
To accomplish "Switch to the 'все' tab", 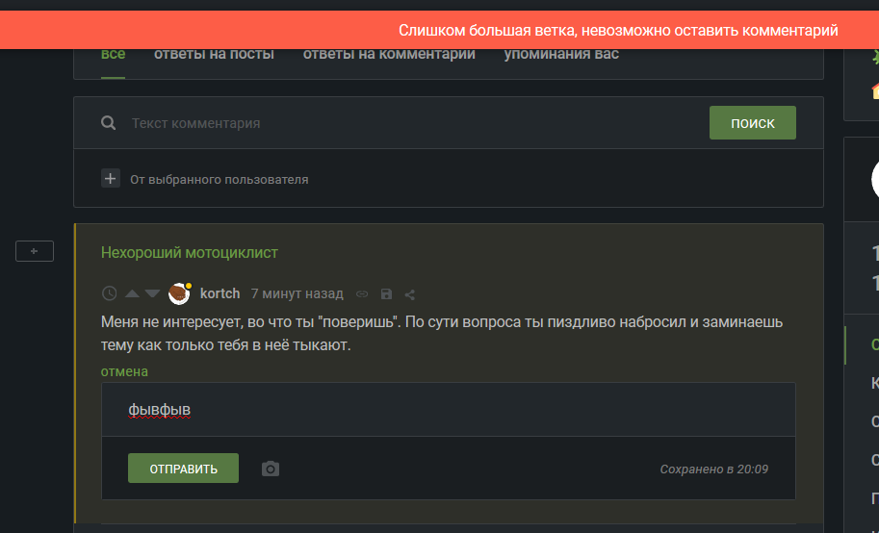I will click(113, 55).
